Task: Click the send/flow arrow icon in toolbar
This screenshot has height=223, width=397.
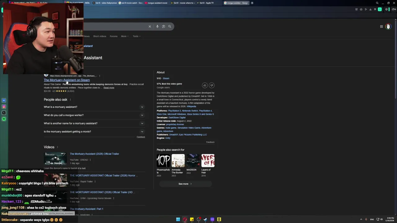Action: click(366, 9)
